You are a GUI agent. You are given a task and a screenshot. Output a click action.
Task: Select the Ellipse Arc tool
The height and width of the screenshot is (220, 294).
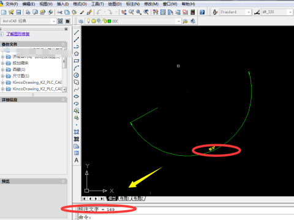(x=77, y=103)
